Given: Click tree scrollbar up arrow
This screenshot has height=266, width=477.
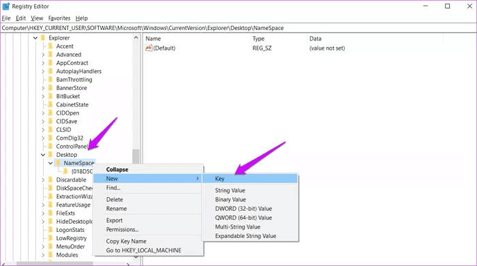Looking at the screenshot, I should [x=136, y=38].
